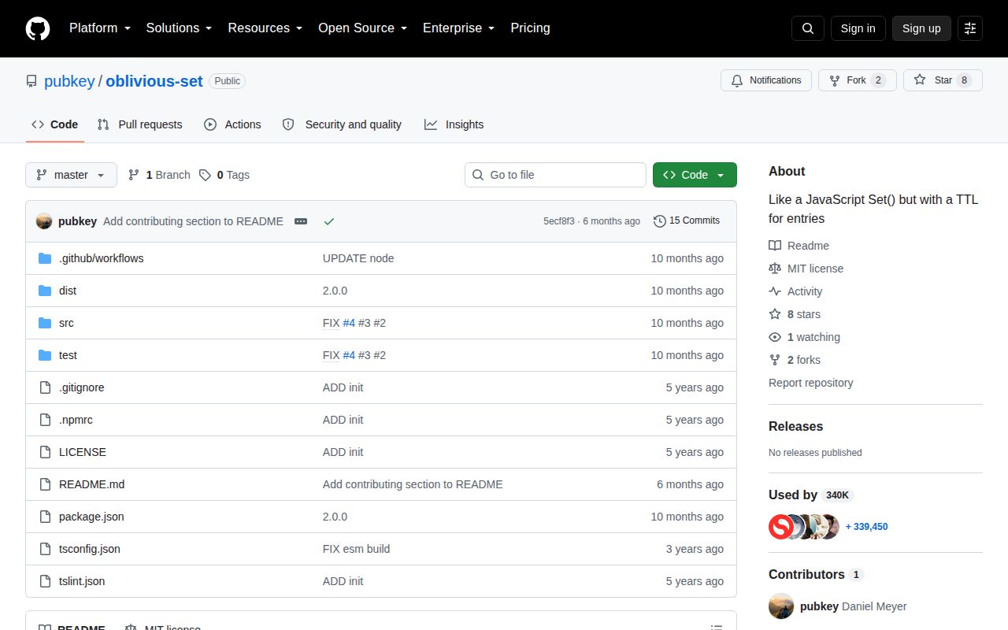Screen dimensions: 1008x630
Task: Expand the Solutions menu
Action: [180, 28]
